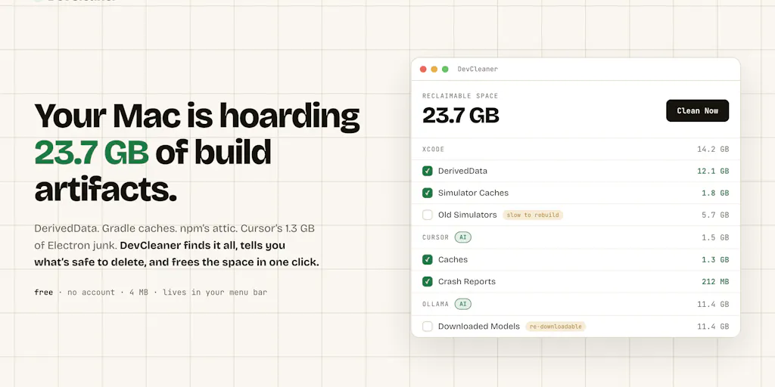The image size is (775, 387).
Task: Click the 'lives in your menu bar' text
Action: coord(215,293)
